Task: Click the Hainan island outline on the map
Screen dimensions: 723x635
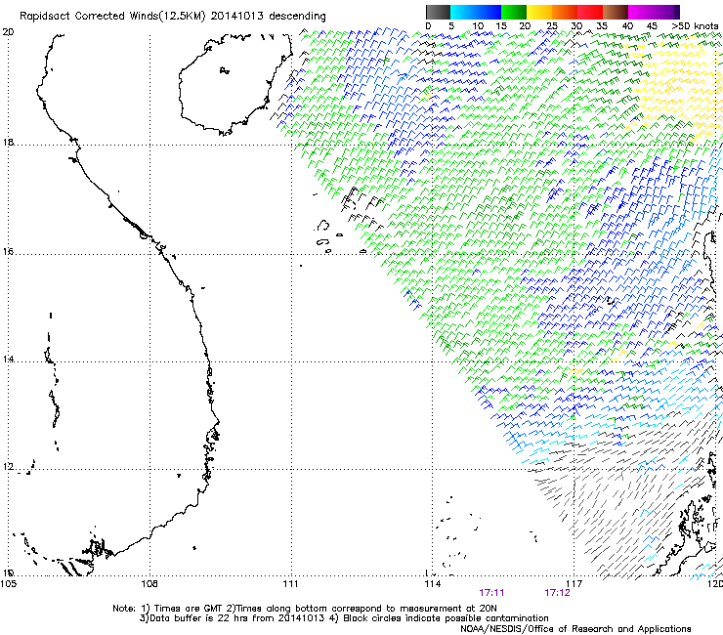Action: click(x=235, y=84)
